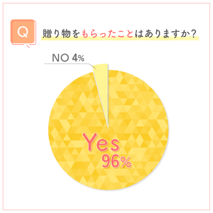Click the large pink Yes label
Viewport: 213px width, 213px height.
[101, 143]
